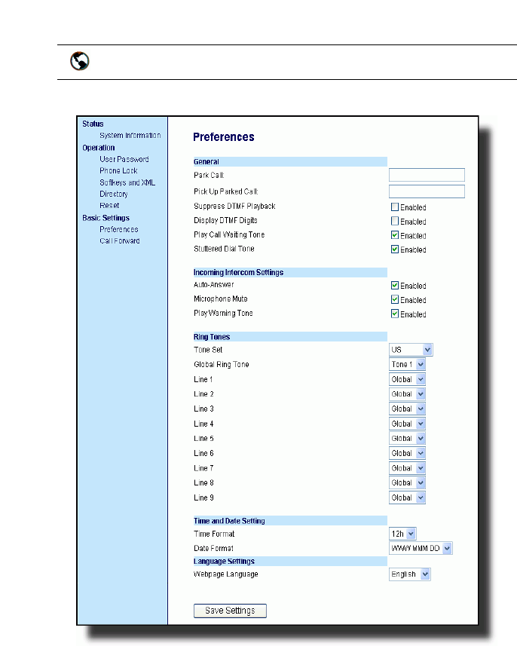This screenshot has height=646, width=517.
Task: Uncheck Stuttered Dial Tone checkbox
Action: click(x=395, y=250)
